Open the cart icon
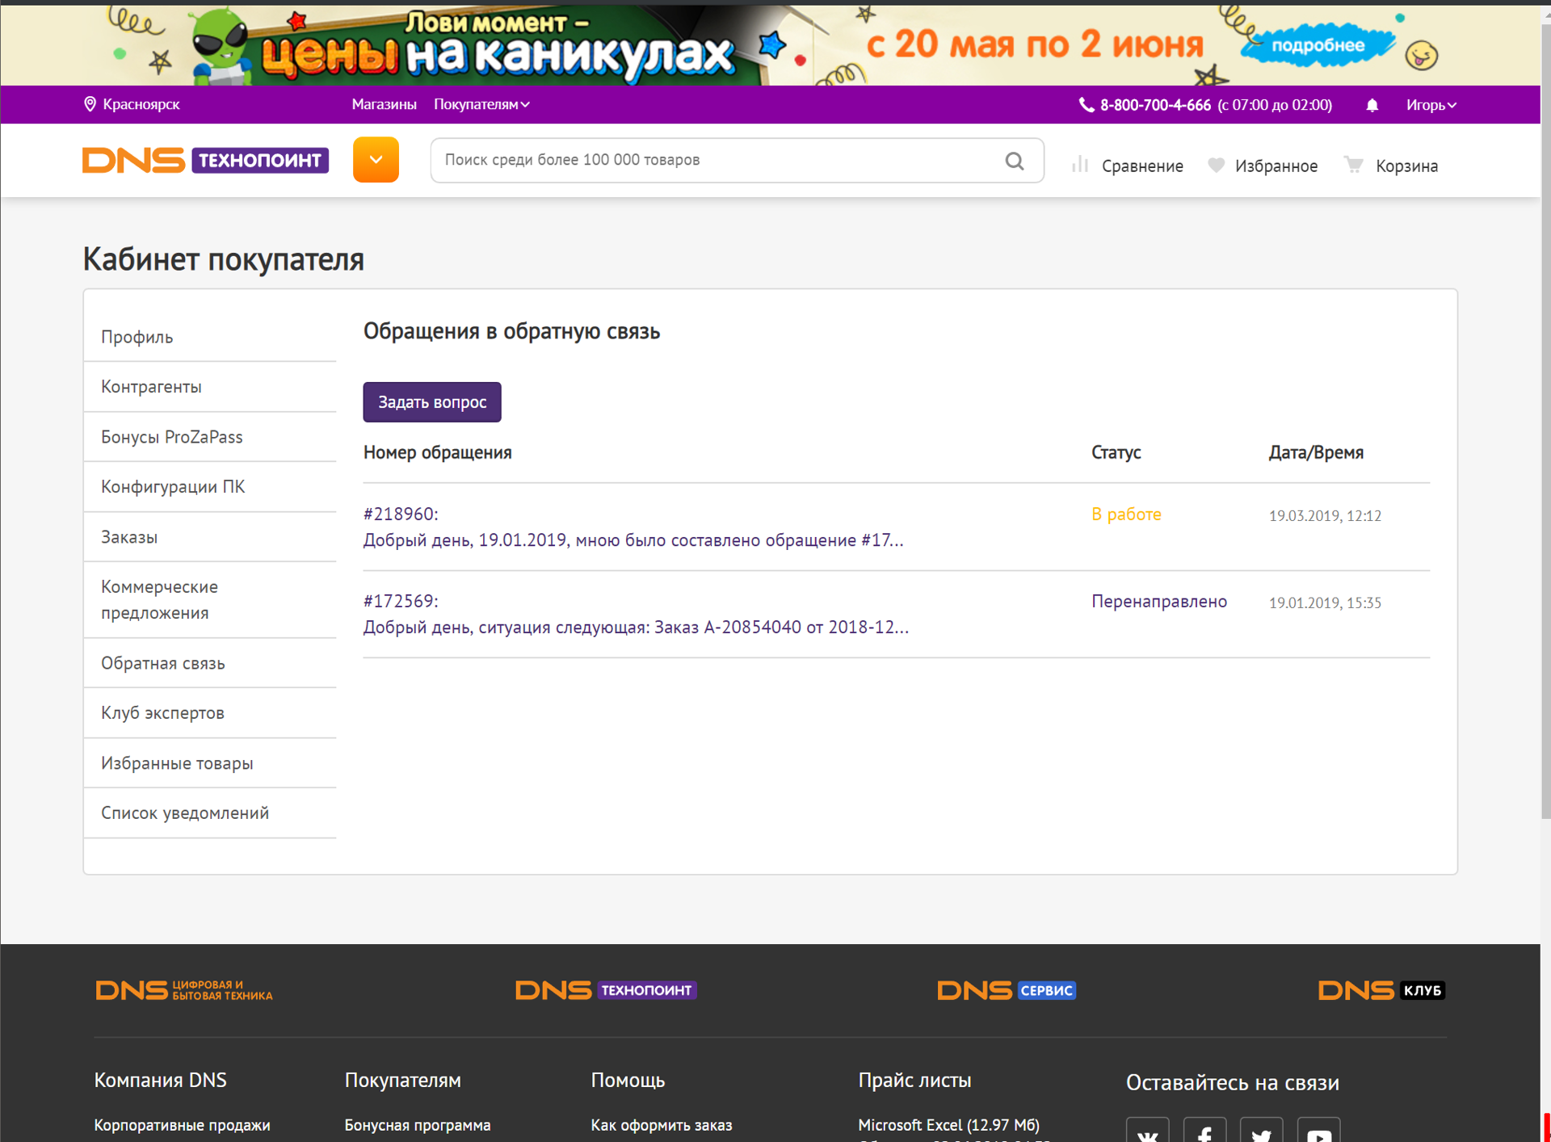 [1354, 165]
